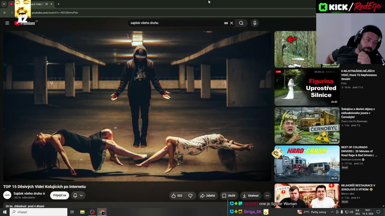This screenshot has width=385, height=216.
Task: Show hidden system tray icons chevron
Action: tap(332, 212)
